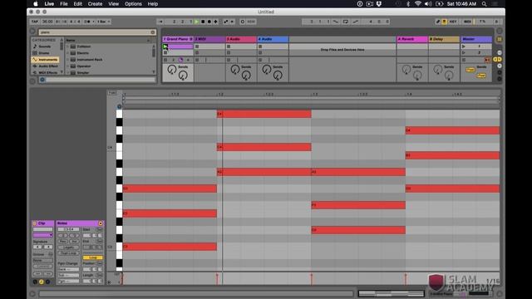The image size is (532, 299).
Task: Toggle the clip Loop button
Action: tap(92, 257)
